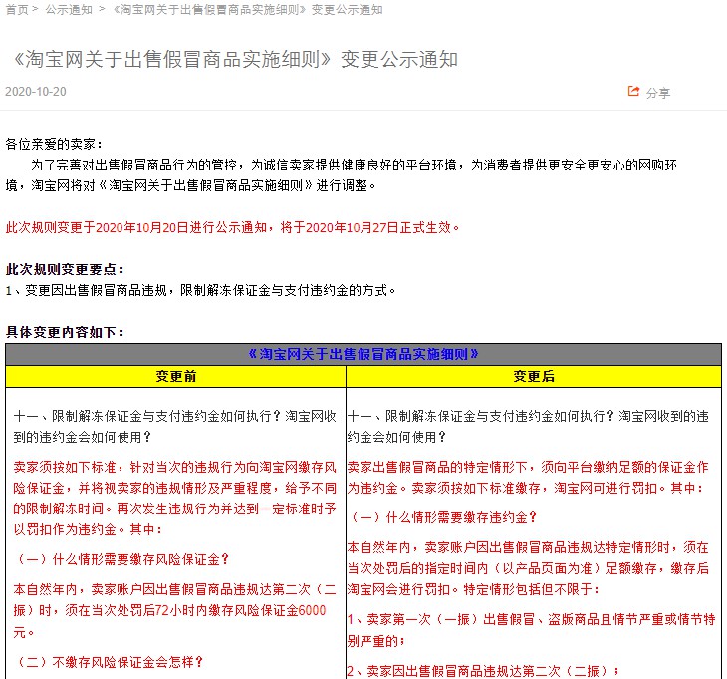Click the red sentence about 2020年10月27日正式生效
This screenshot has width=727, height=679.
[x=232, y=227]
